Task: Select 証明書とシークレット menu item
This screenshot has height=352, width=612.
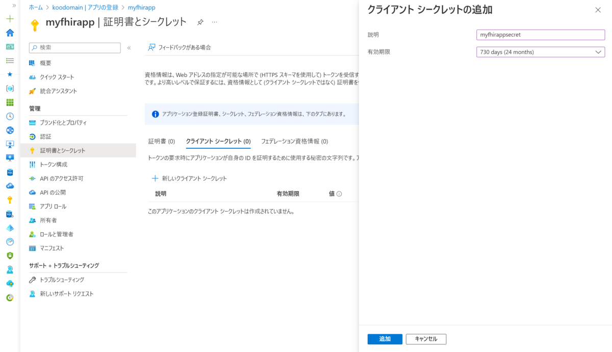Action: 78,150
